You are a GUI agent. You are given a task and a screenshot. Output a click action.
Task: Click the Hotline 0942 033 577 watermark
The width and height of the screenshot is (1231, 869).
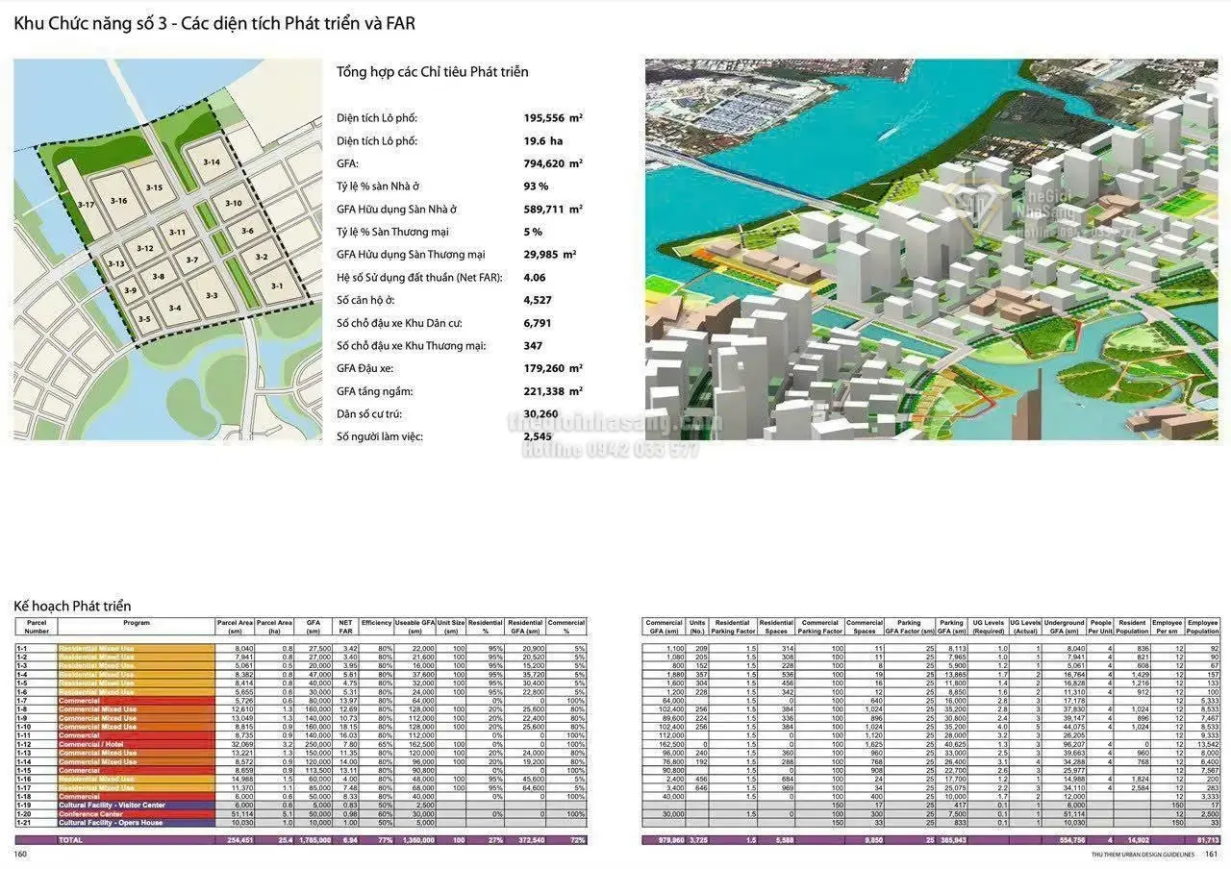point(611,451)
